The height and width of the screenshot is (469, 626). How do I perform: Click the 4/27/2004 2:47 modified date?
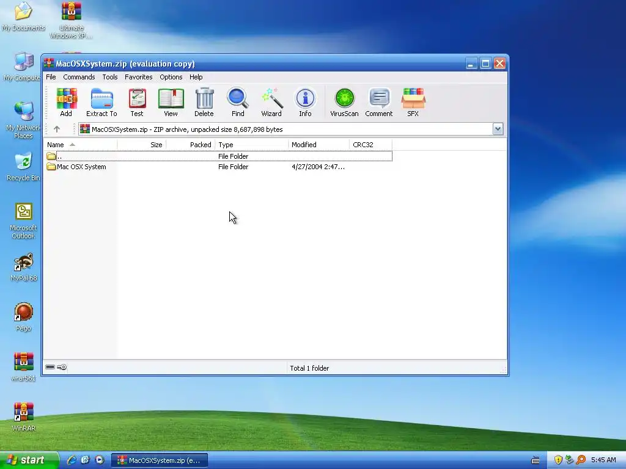(318, 167)
